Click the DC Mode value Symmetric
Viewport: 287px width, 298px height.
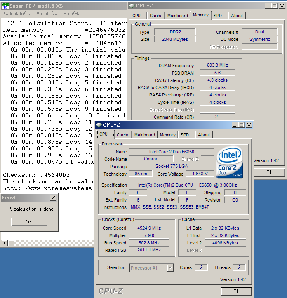tap(260, 39)
